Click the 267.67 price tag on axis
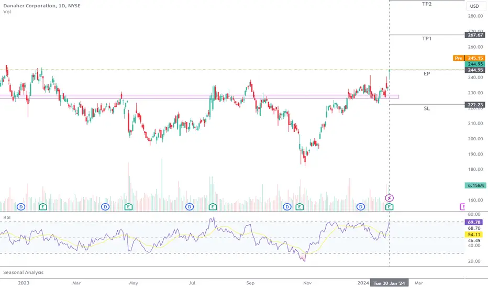This screenshot has height=288, width=488. point(474,35)
